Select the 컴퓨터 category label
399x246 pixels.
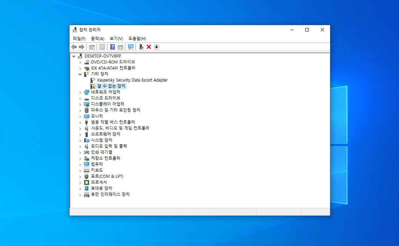pyautogui.click(x=97, y=164)
